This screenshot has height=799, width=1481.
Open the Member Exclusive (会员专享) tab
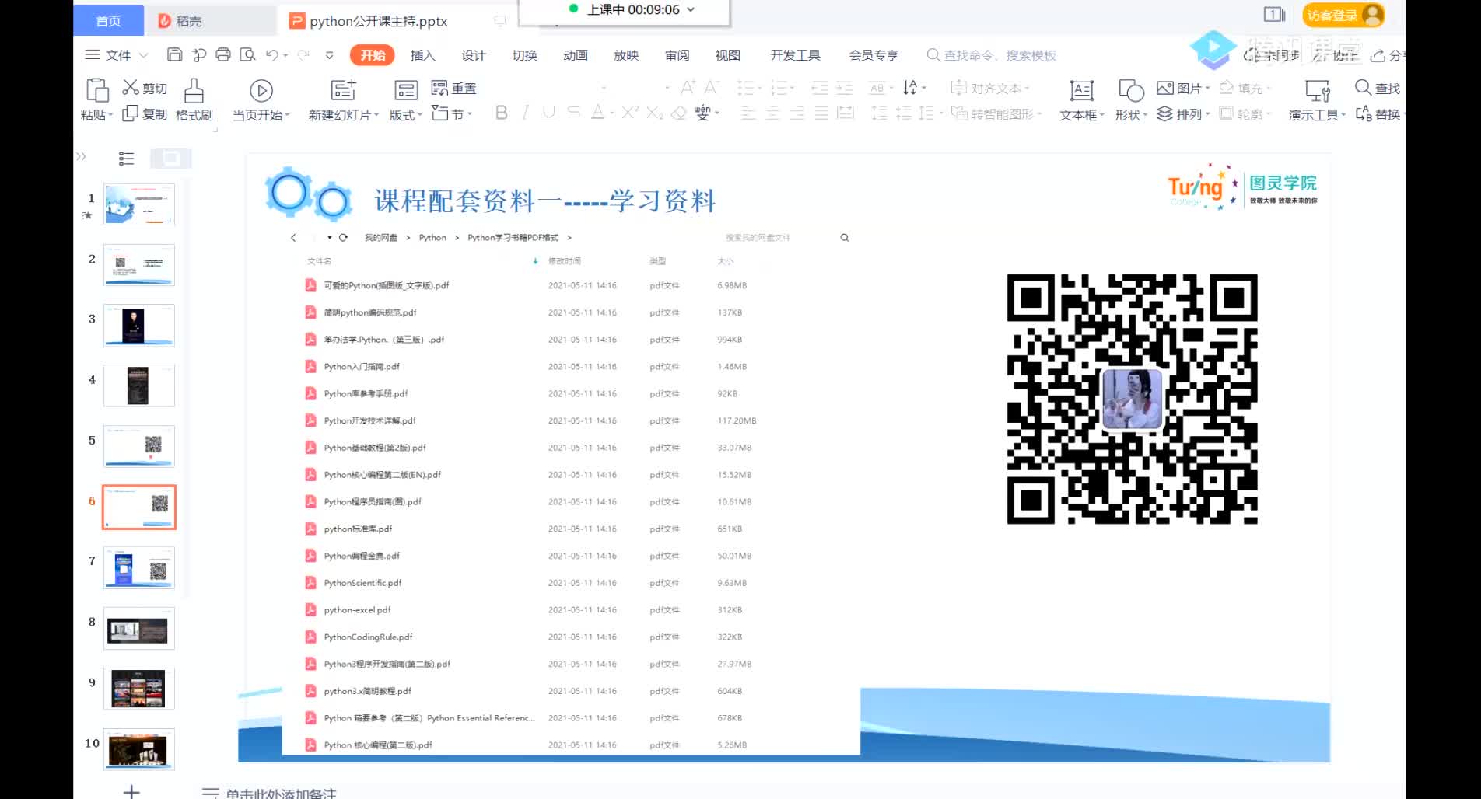point(874,55)
